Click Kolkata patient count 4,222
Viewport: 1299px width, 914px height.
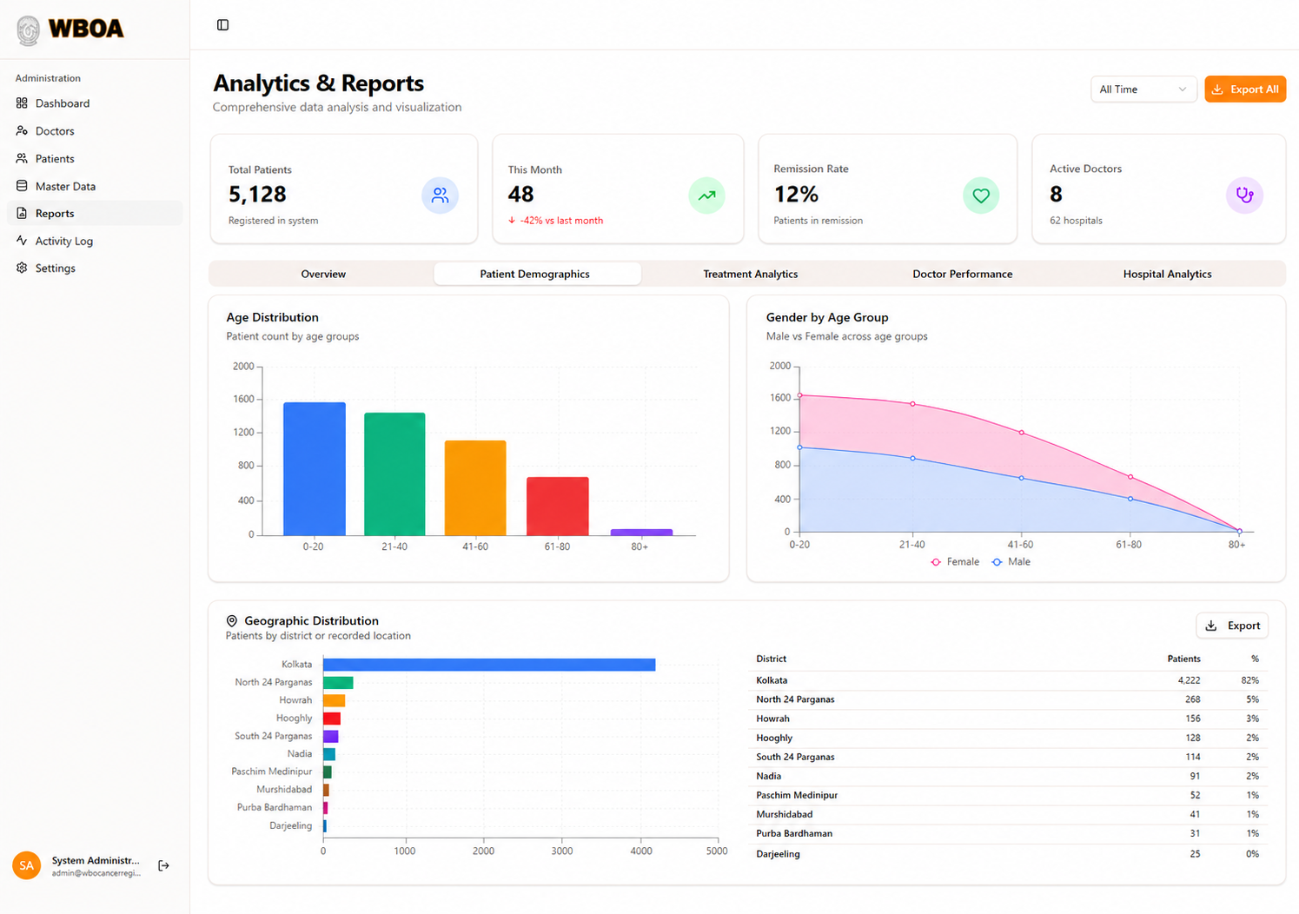(1189, 680)
